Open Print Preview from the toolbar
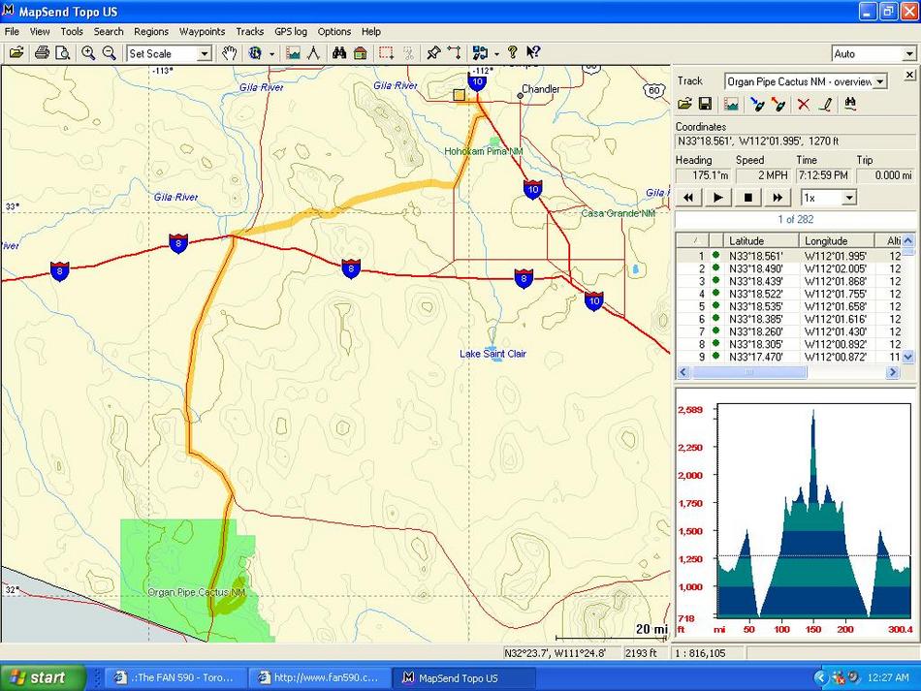 tap(62, 53)
